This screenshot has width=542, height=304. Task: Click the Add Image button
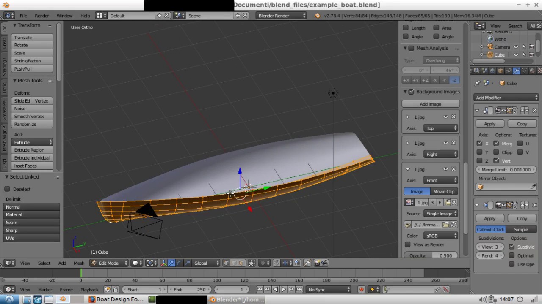[x=430, y=104]
